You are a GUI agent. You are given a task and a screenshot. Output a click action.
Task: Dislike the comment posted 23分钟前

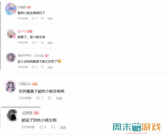click(x=49, y=98)
